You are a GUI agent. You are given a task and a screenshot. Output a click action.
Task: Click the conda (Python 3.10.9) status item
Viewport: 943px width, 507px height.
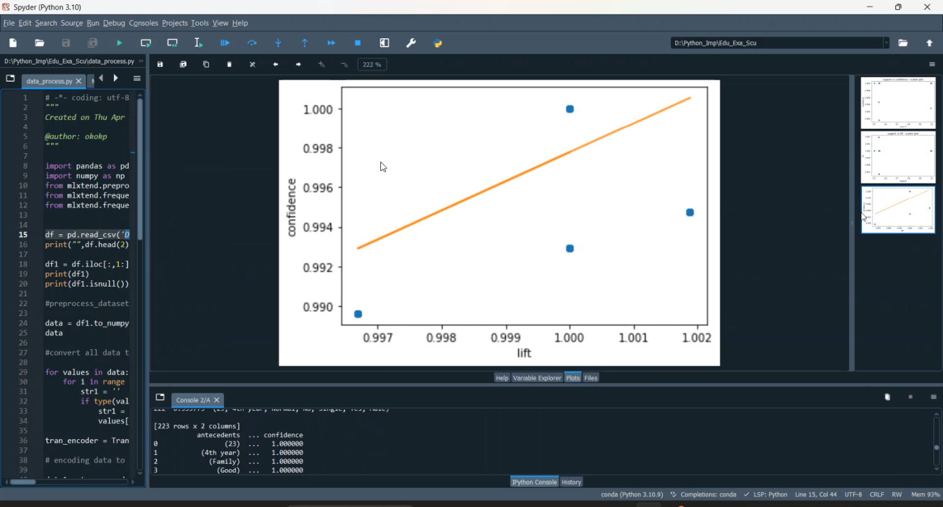[x=632, y=494]
